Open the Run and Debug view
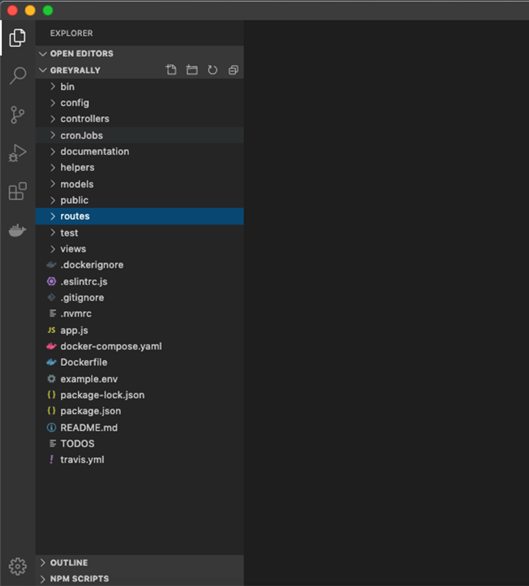529x586 pixels. pos(18,153)
